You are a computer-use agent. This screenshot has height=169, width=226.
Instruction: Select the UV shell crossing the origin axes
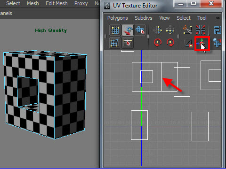(x=139, y=125)
